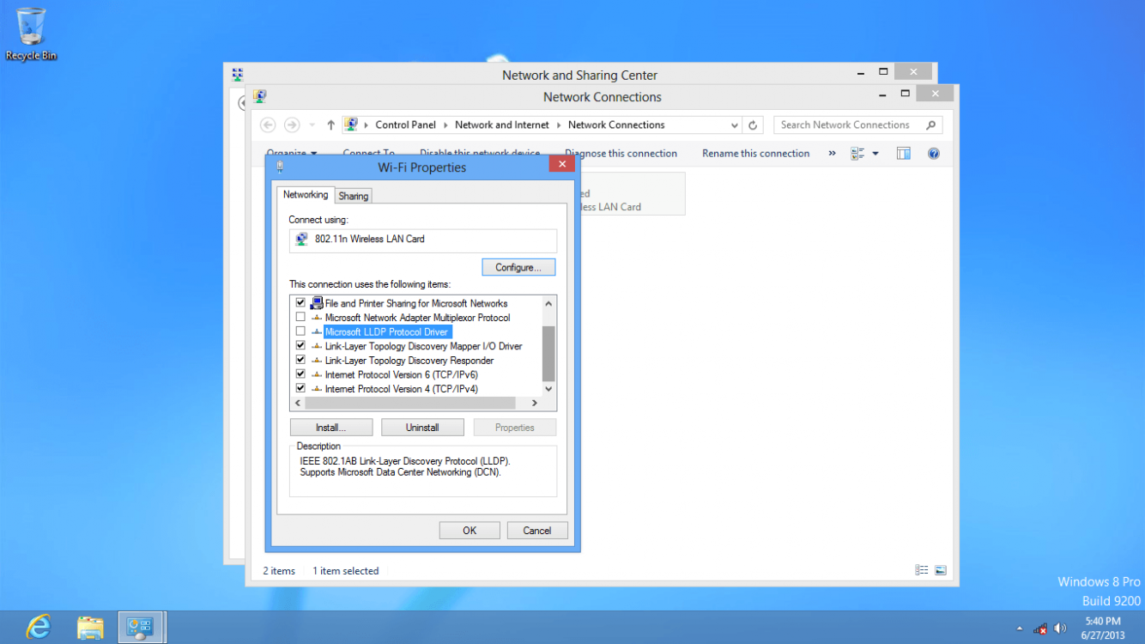Viewport: 1145px width, 644px height.
Task: Click the Uninstall button
Action: click(422, 428)
